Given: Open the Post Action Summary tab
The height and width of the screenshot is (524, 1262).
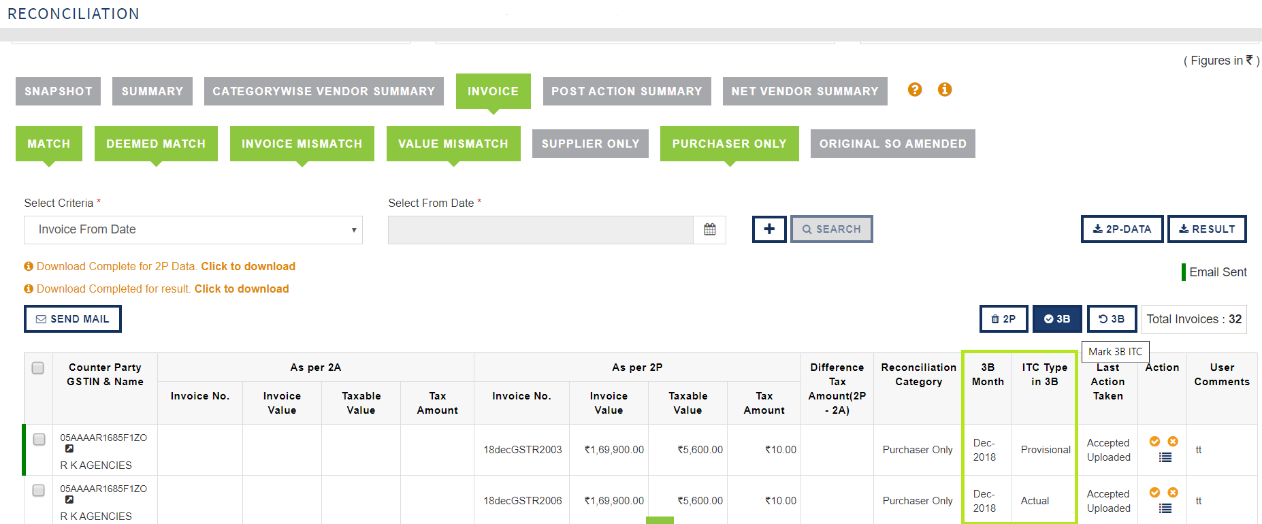Looking at the screenshot, I should [627, 91].
